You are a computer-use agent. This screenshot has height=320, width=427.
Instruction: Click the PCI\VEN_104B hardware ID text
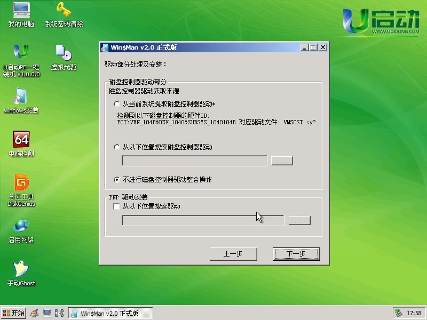pos(176,123)
